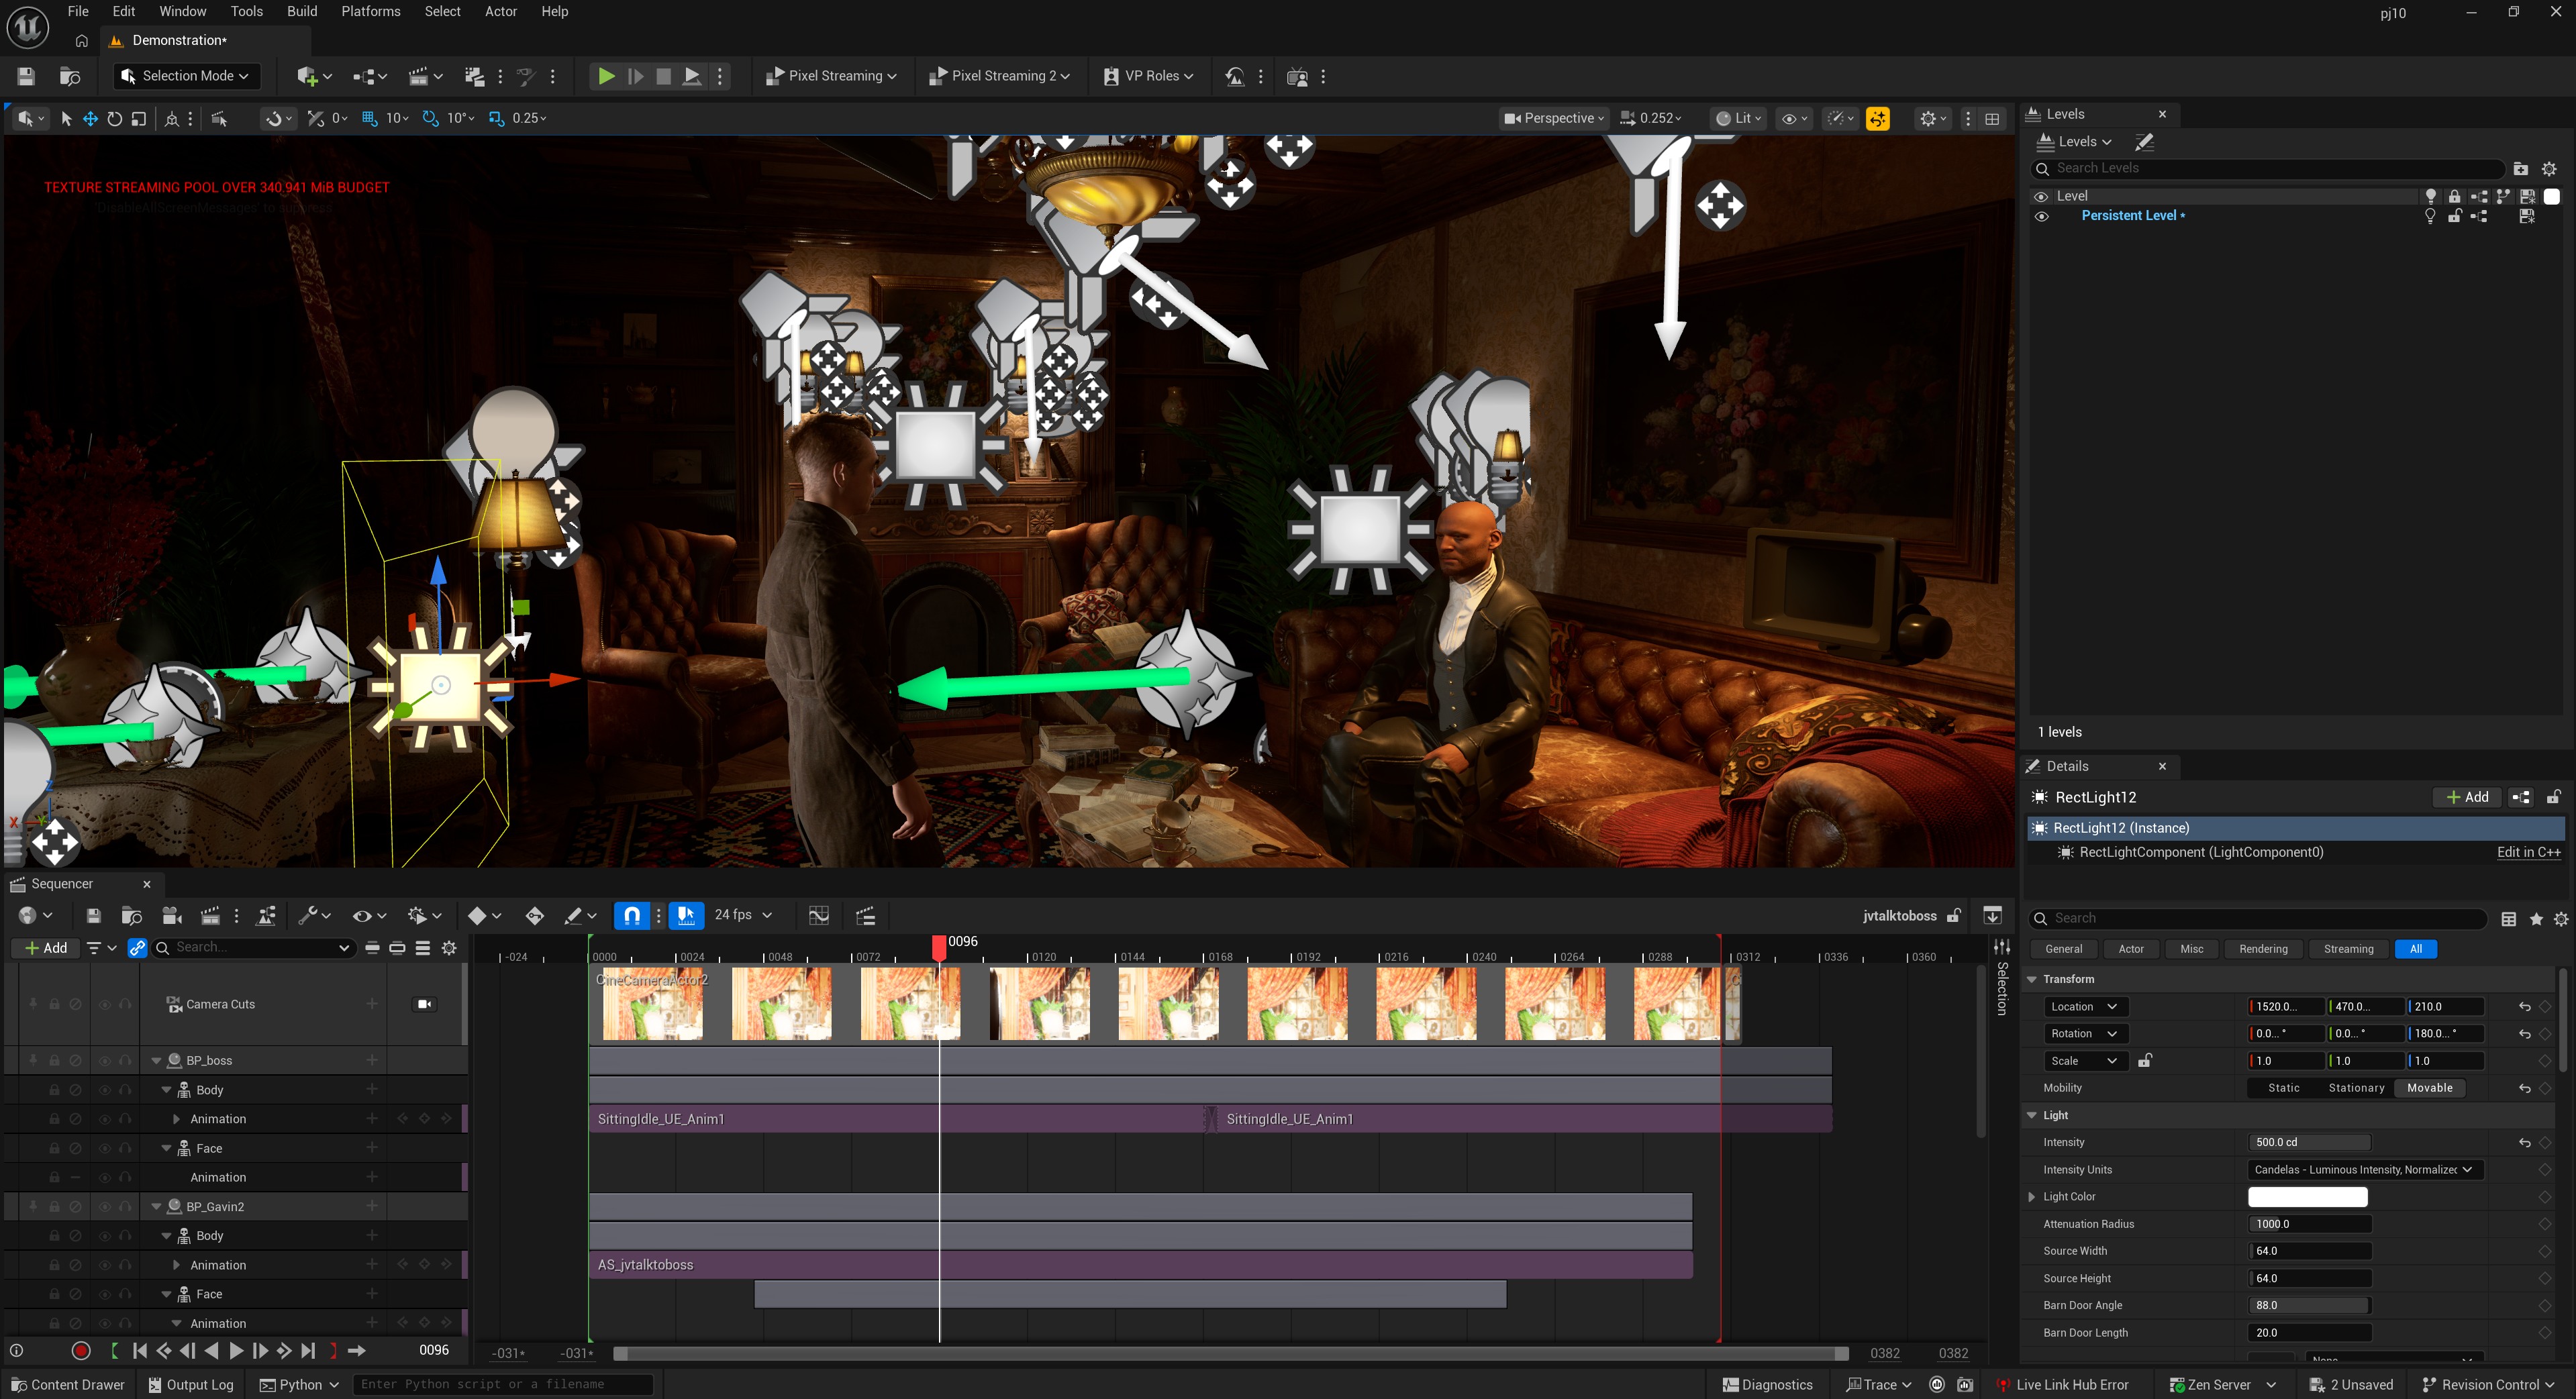Select General filter tab in Details
Screen dimensions: 2576x1399
[x=2063, y=949]
